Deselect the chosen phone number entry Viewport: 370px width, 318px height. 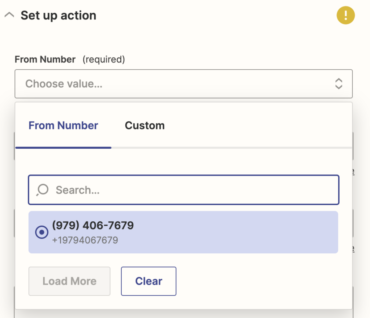click(148, 281)
